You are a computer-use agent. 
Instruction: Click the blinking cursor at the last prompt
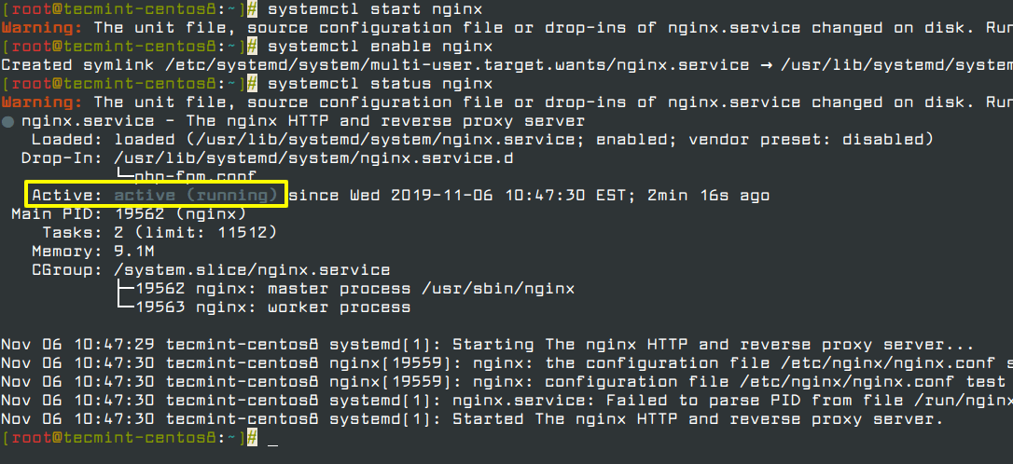point(272,438)
